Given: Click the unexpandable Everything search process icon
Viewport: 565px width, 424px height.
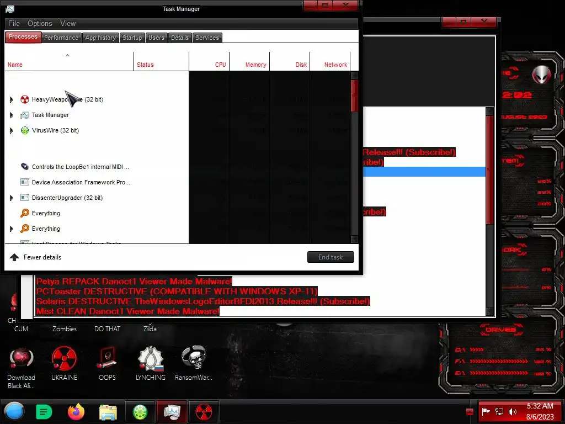Looking at the screenshot, I should [x=24, y=213].
